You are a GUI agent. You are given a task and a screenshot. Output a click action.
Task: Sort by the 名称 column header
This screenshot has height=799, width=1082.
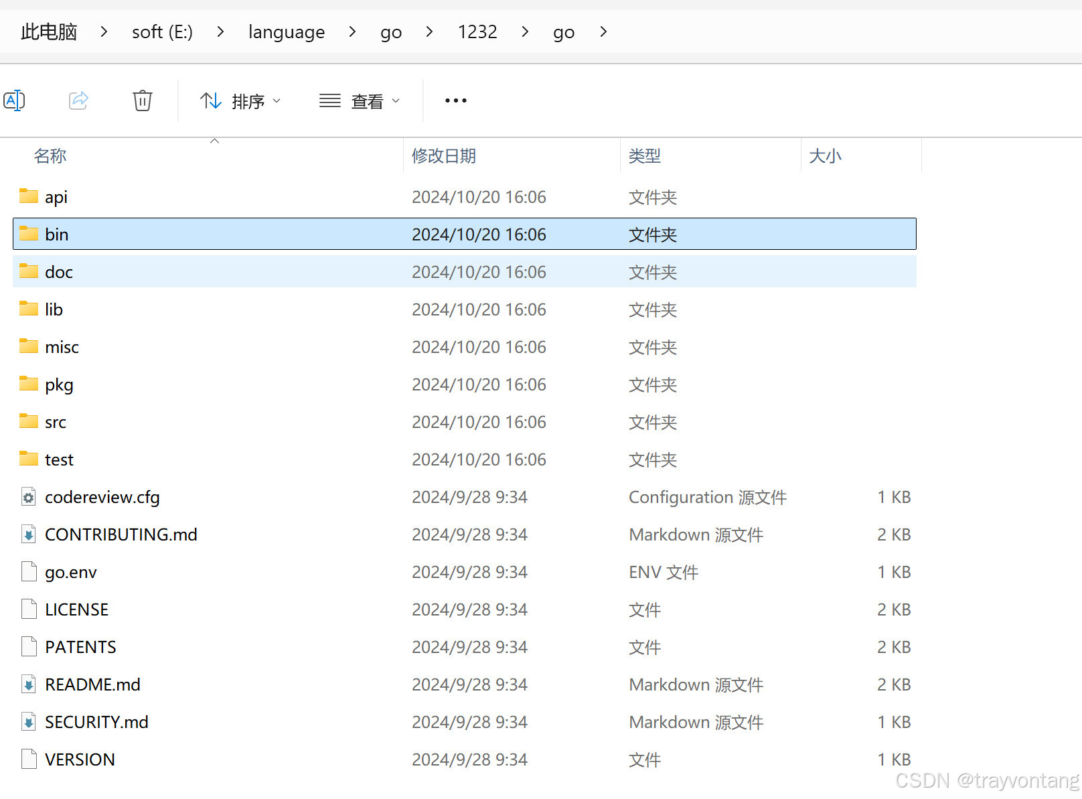tap(50, 156)
